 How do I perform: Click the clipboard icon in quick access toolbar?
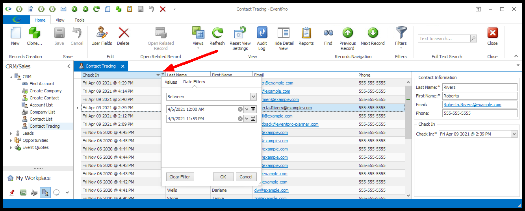pos(129,9)
